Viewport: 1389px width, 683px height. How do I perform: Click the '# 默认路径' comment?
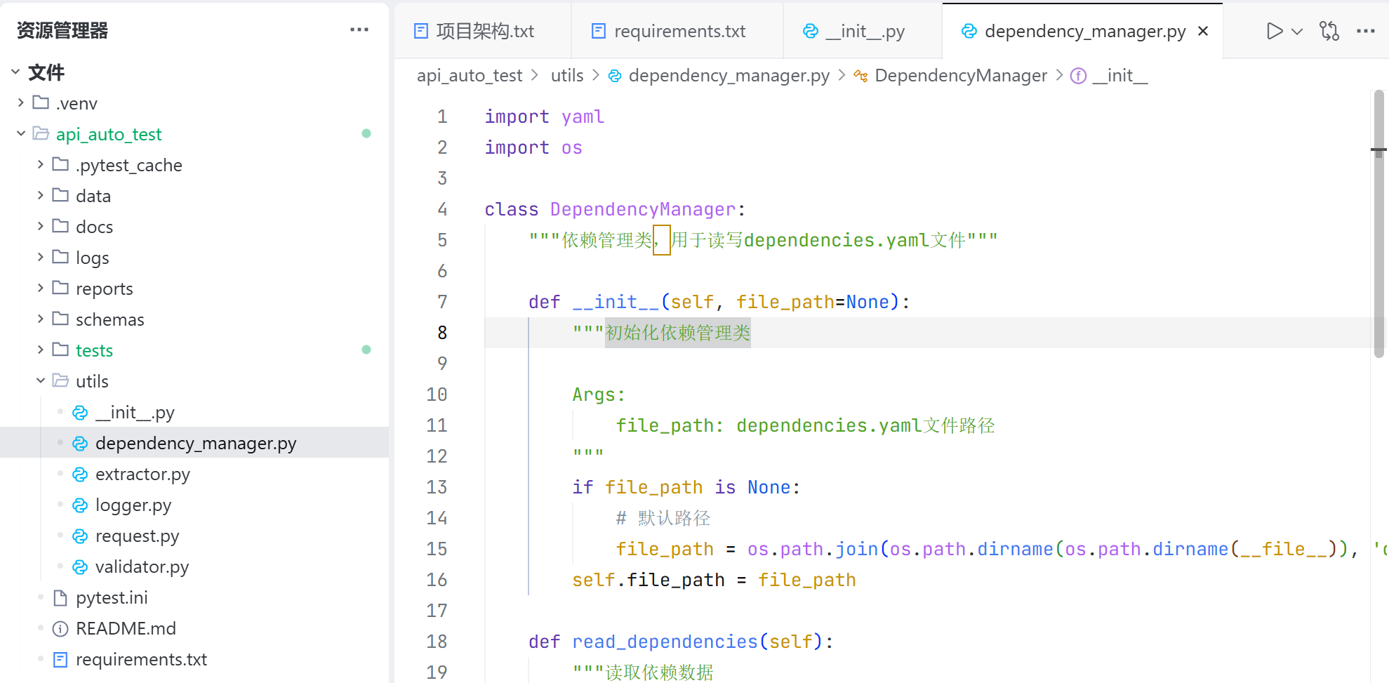coord(663,518)
